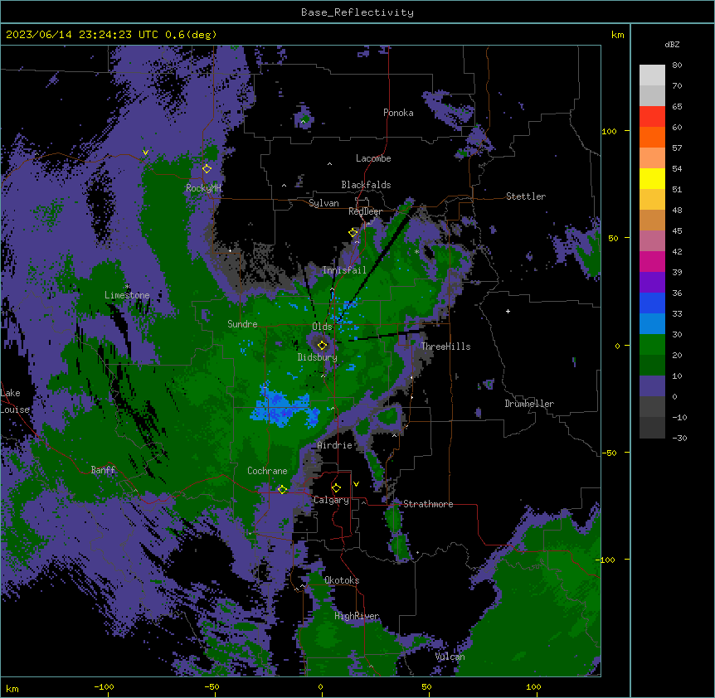
Task: Click the yellow diamond marker near RockyMH
Action: pos(207,169)
